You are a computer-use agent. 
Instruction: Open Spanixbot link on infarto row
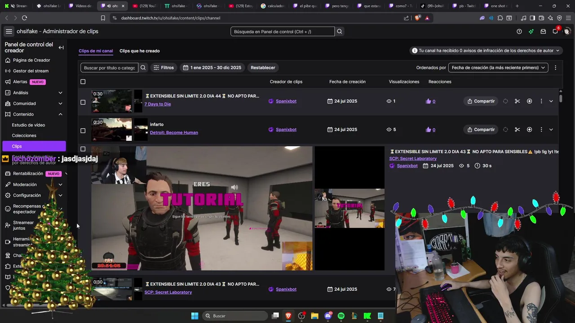pyautogui.click(x=286, y=130)
